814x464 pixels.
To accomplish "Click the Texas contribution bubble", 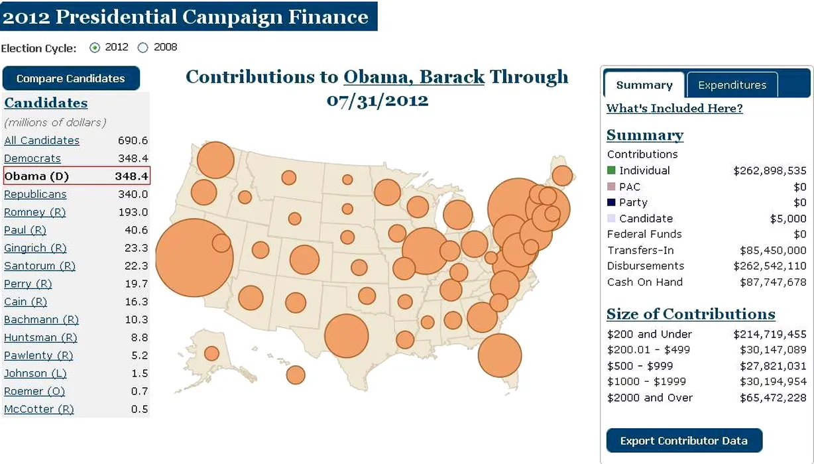I will click(346, 336).
